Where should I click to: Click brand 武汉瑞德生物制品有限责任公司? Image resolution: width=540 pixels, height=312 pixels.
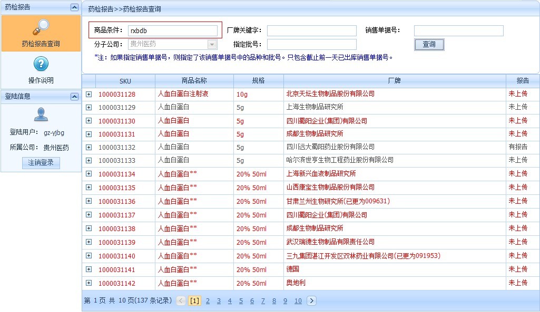[331, 242]
